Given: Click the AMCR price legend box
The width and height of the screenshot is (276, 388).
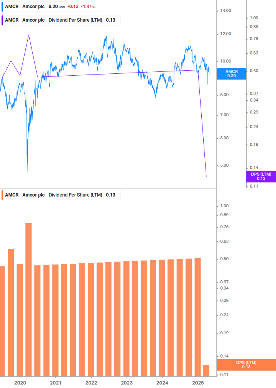Looking at the screenshot, I should coord(50,7).
